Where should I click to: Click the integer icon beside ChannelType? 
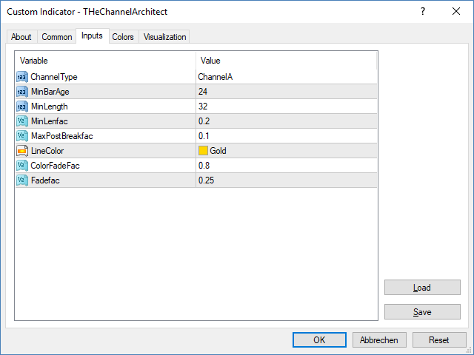(22, 77)
